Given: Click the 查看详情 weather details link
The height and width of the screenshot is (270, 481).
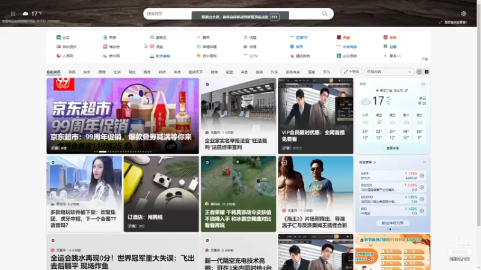Looking at the screenshot, I should 393,148.
